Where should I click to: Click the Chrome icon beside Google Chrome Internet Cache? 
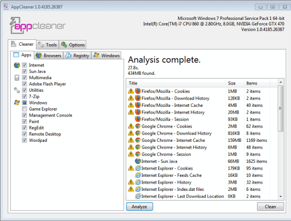[138, 140]
